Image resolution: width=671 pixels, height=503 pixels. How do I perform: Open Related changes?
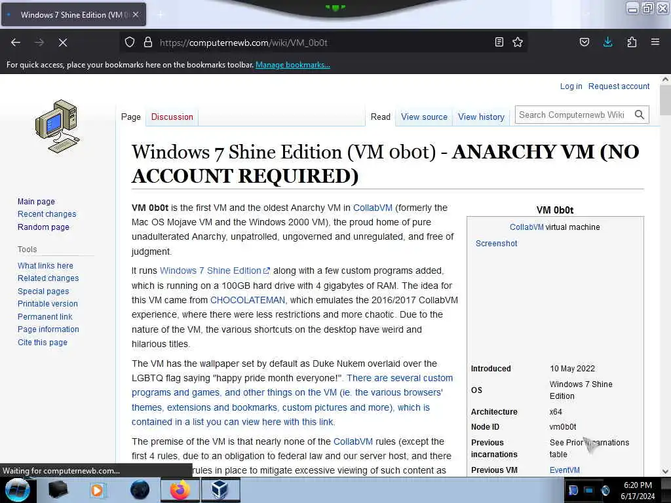pyautogui.click(x=48, y=278)
